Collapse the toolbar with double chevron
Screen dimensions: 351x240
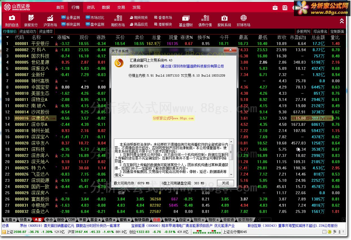pyautogui.click(x=342, y=21)
